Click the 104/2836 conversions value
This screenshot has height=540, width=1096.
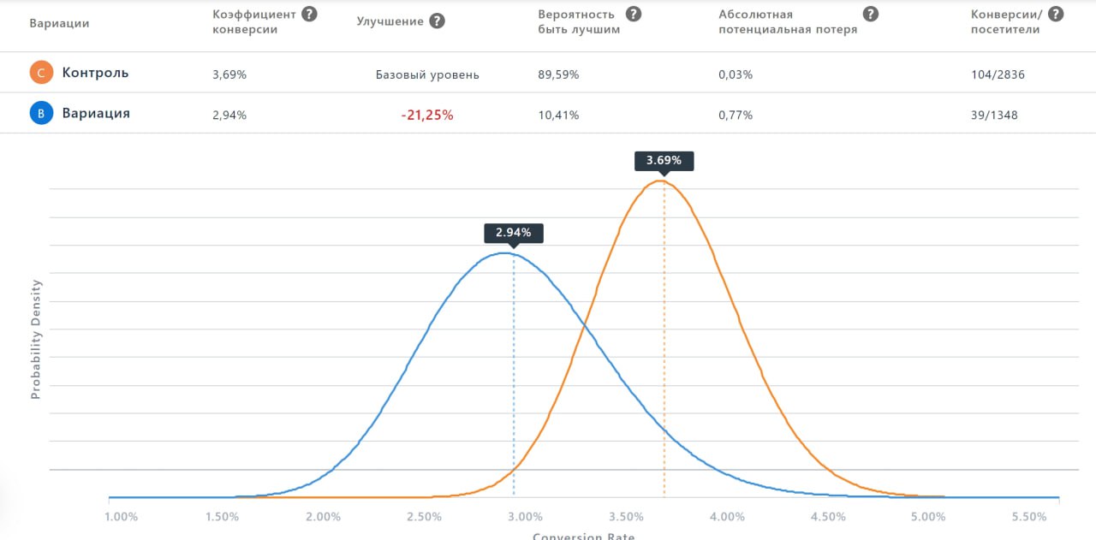(998, 74)
